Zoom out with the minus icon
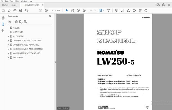The width and height of the screenshot is (172, 110). (x=78, y=11)
